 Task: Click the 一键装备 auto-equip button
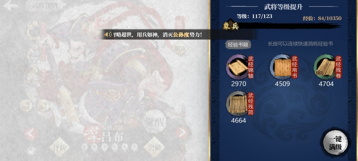[26, 106]
